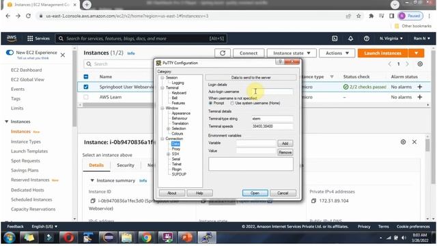Open details panel settings gear icon
This screenshot has height=246, width=437.
pyautogui.click(x=403, y=142)
